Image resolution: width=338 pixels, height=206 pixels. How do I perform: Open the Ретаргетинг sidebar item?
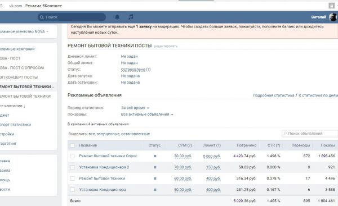coord(8,144)
